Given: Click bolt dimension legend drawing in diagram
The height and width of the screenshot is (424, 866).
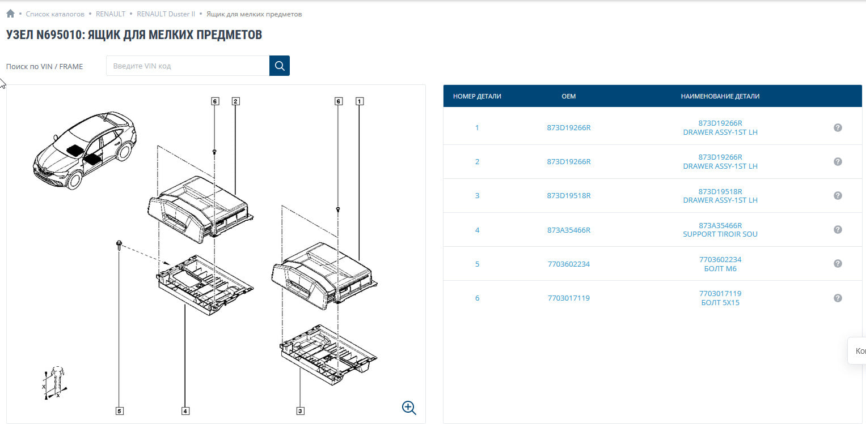Looking at the screenshot, I should (56, 383).
